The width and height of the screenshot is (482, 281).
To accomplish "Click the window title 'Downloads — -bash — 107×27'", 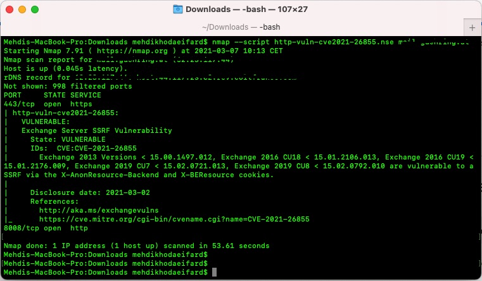I will click(246, 9).
